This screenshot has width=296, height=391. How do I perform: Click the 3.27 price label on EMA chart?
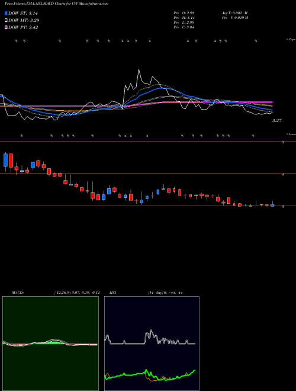(x=277, y=120)
